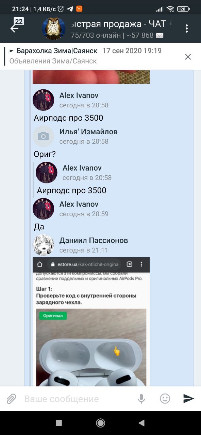Tap Alex Ivanov avatar at 20:59

pos(43,209)
